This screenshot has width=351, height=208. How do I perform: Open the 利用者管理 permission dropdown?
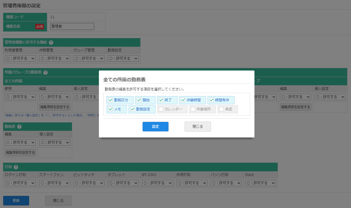20,58
